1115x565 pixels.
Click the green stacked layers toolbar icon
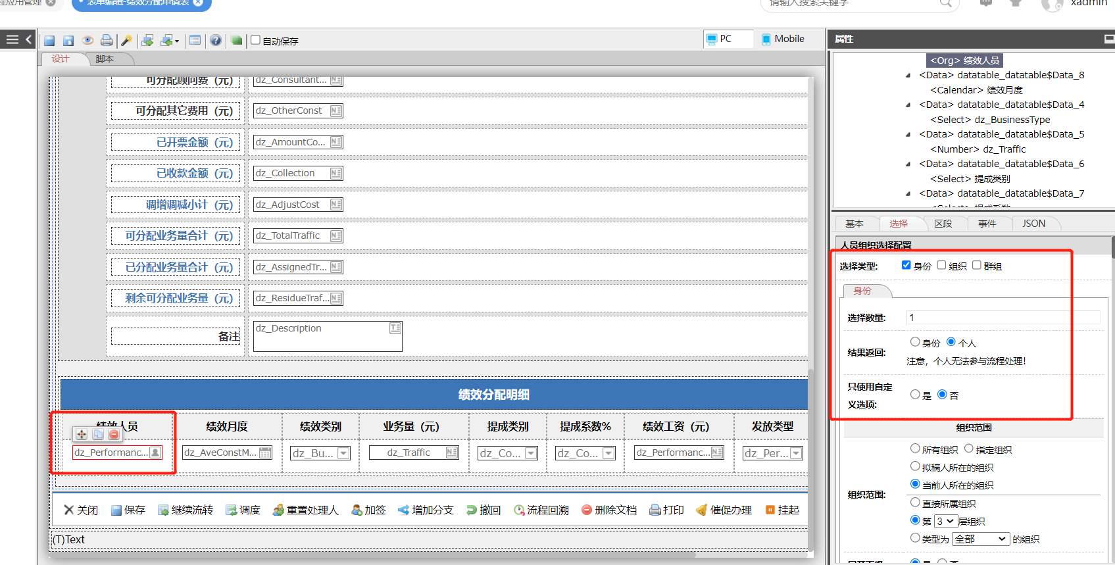(237, 41)
